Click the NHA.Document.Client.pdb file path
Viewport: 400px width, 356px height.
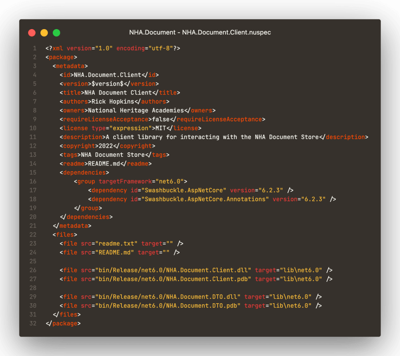(x=173, y=279)
